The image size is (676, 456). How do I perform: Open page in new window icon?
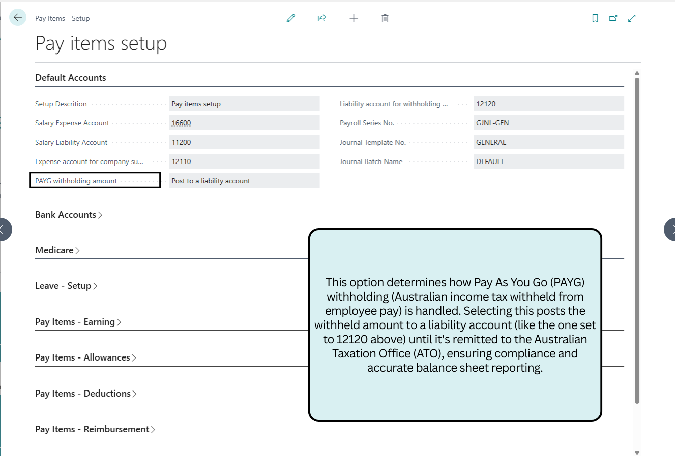(613, 18)
